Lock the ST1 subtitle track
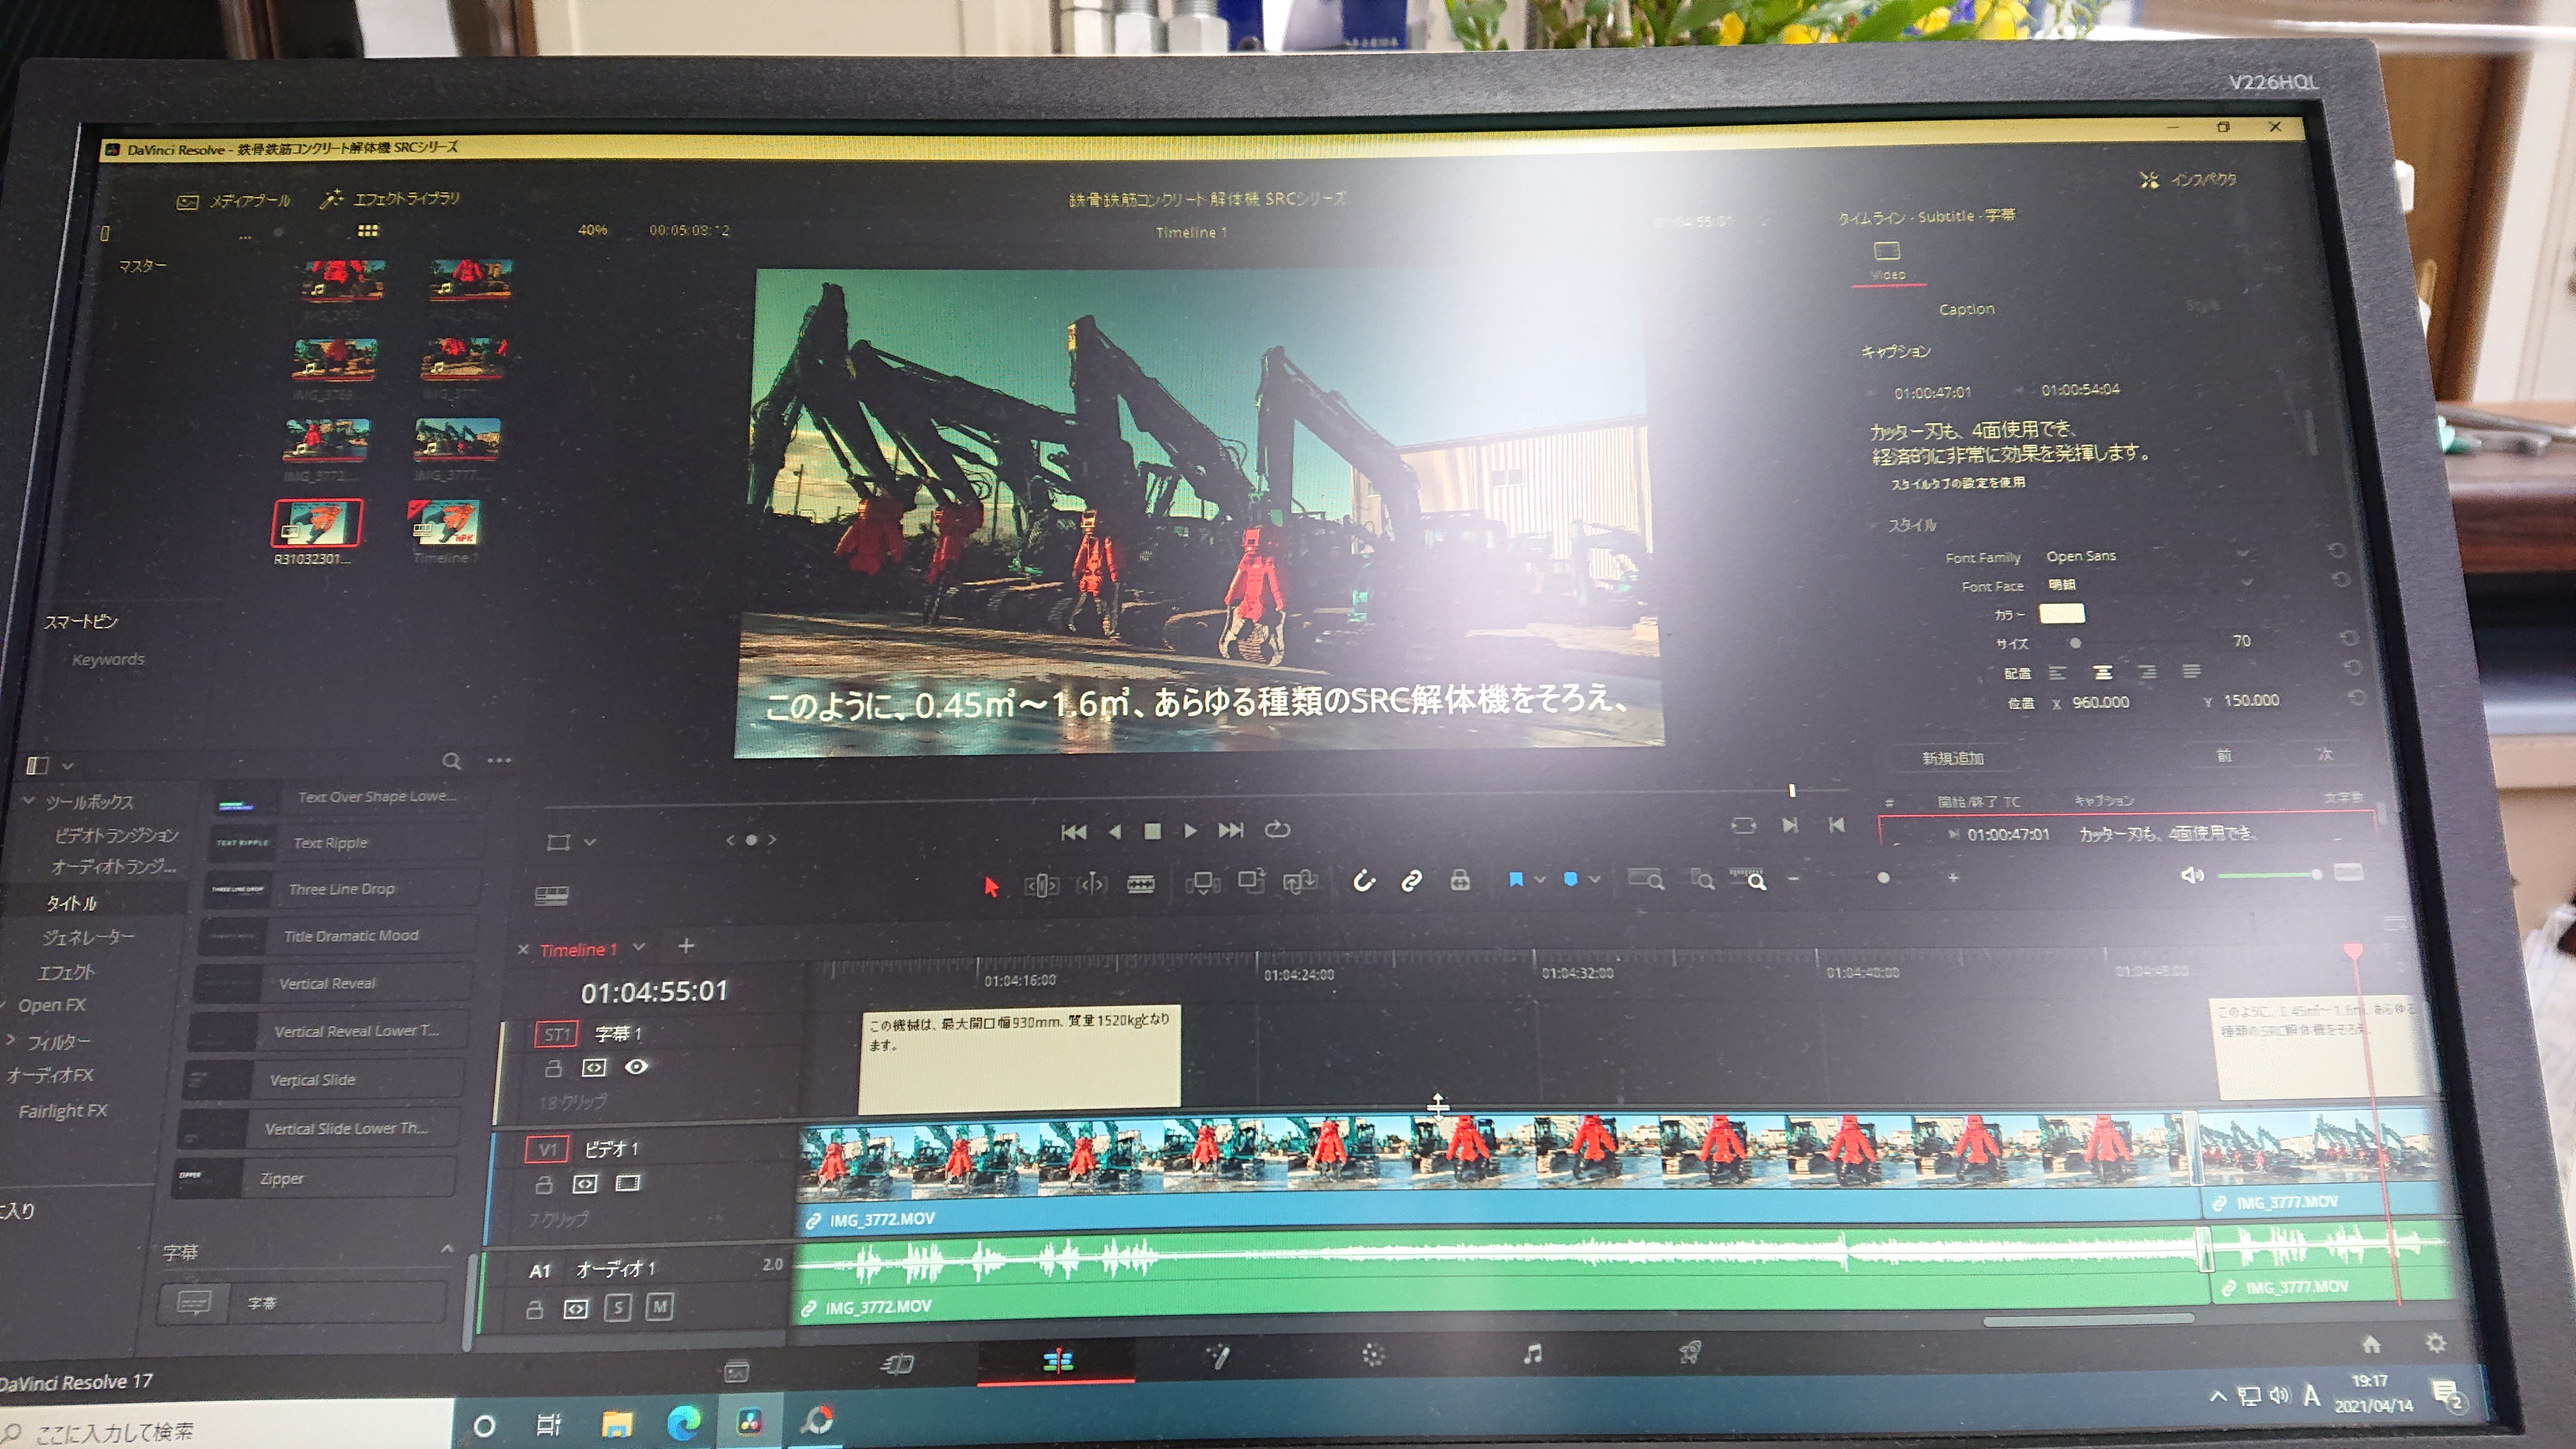 pos(552,1069)
